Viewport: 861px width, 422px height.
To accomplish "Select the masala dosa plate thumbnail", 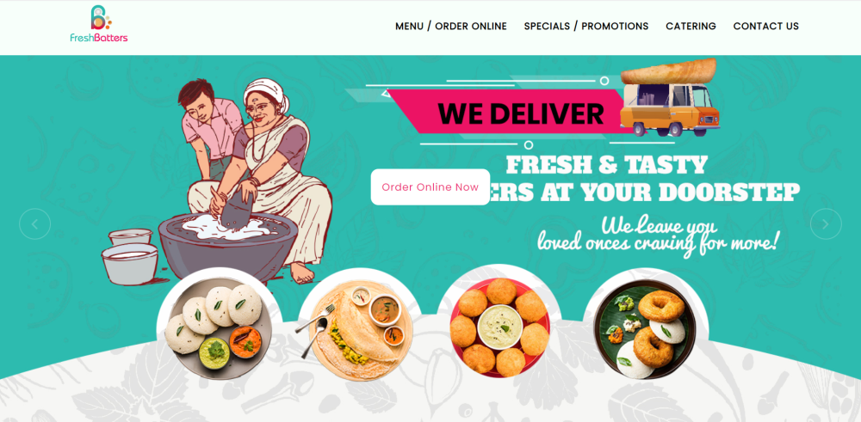I will pyautogui.click(x=359, y=331).
